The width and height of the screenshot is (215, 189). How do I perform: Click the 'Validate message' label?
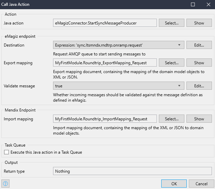pyautogui.click(x=19, y=86)
